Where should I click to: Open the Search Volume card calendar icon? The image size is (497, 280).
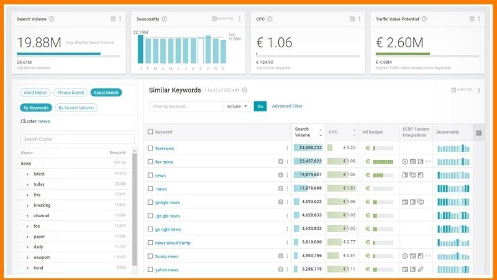coord(112,19)
